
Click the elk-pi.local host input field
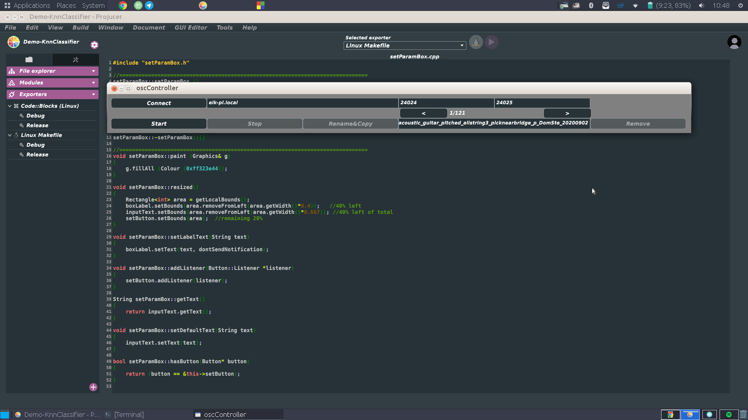tap(302, 103)
